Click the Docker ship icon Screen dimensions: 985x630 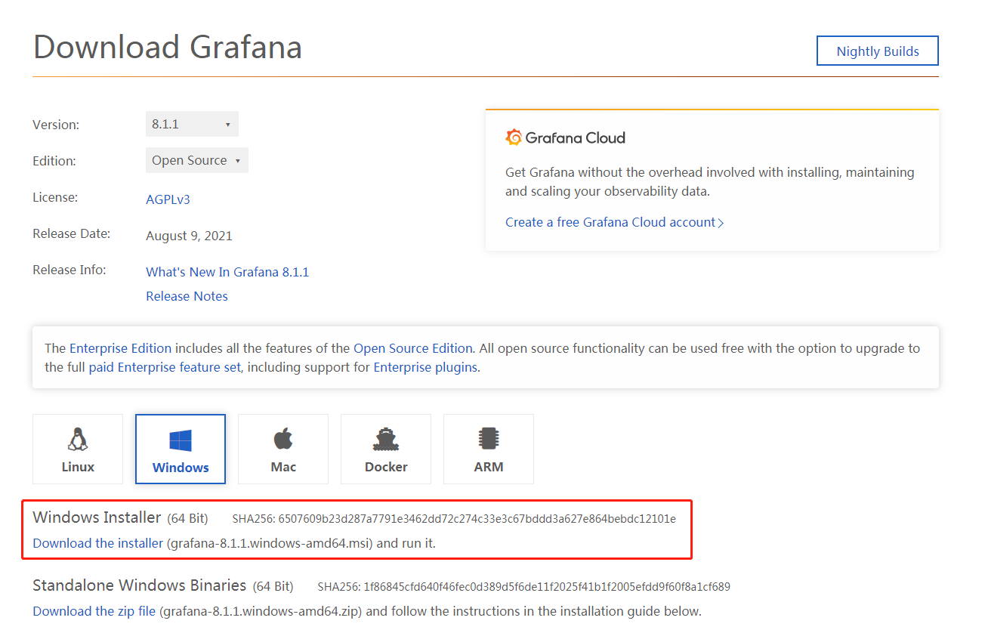386,440
